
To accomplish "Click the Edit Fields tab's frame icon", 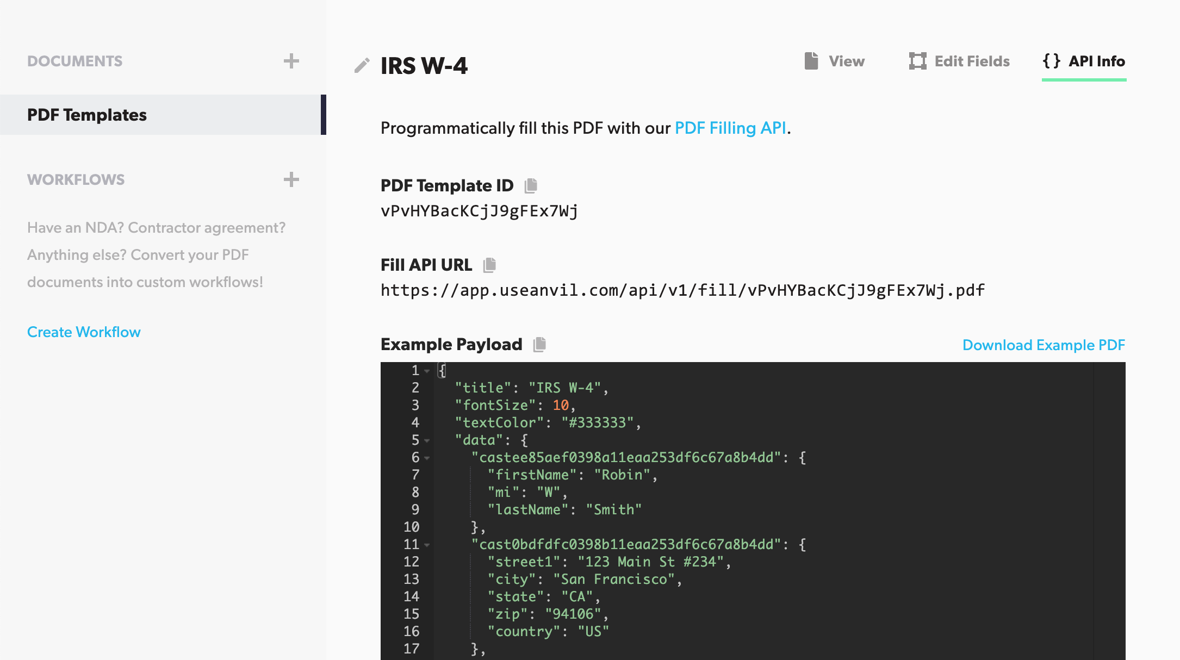I will [x=918, y=61].
